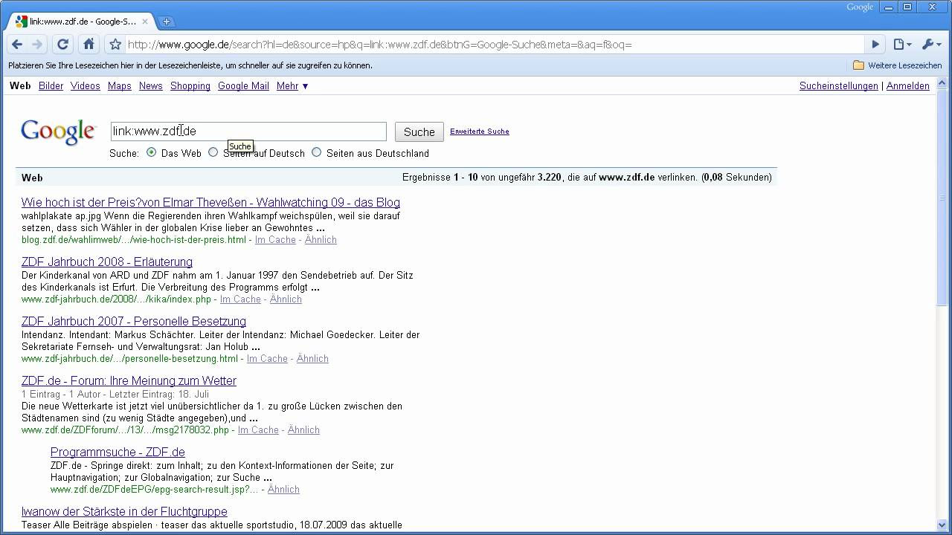This screenshot has width=952, height=535.
Task: Click the vertical scrollbar thumb
Action: (942, 197)
